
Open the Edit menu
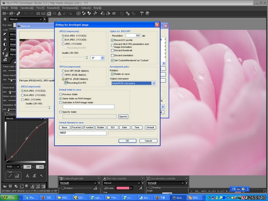coord(14,8)
